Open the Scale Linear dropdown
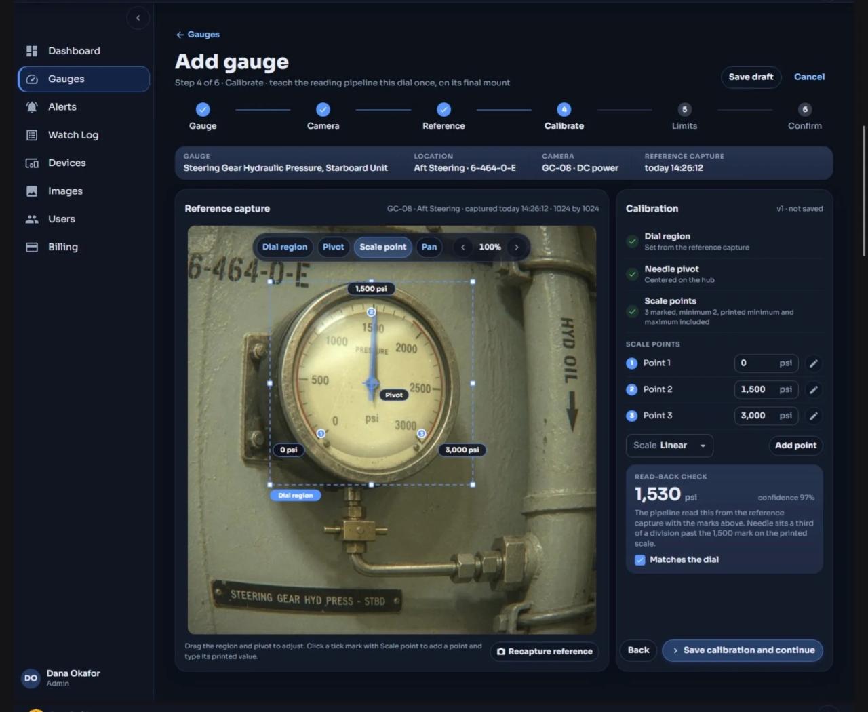 point(669,446)
